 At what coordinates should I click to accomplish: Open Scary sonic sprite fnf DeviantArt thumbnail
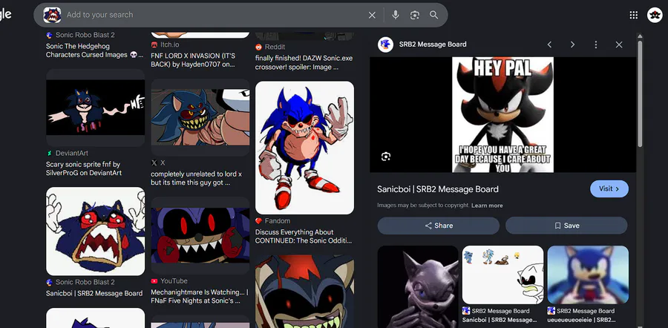click(96, 108)
